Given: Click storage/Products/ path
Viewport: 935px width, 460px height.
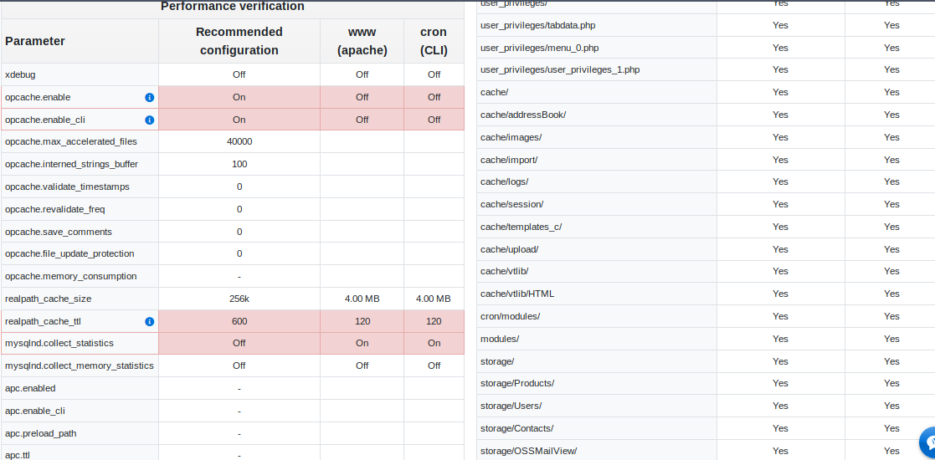Looking at the screenshot, I should tap(517, 383).
